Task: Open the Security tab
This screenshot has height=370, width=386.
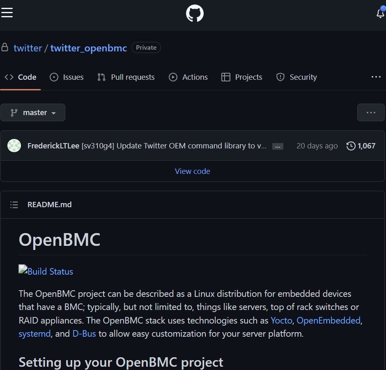Action: (x=296, y=77)
